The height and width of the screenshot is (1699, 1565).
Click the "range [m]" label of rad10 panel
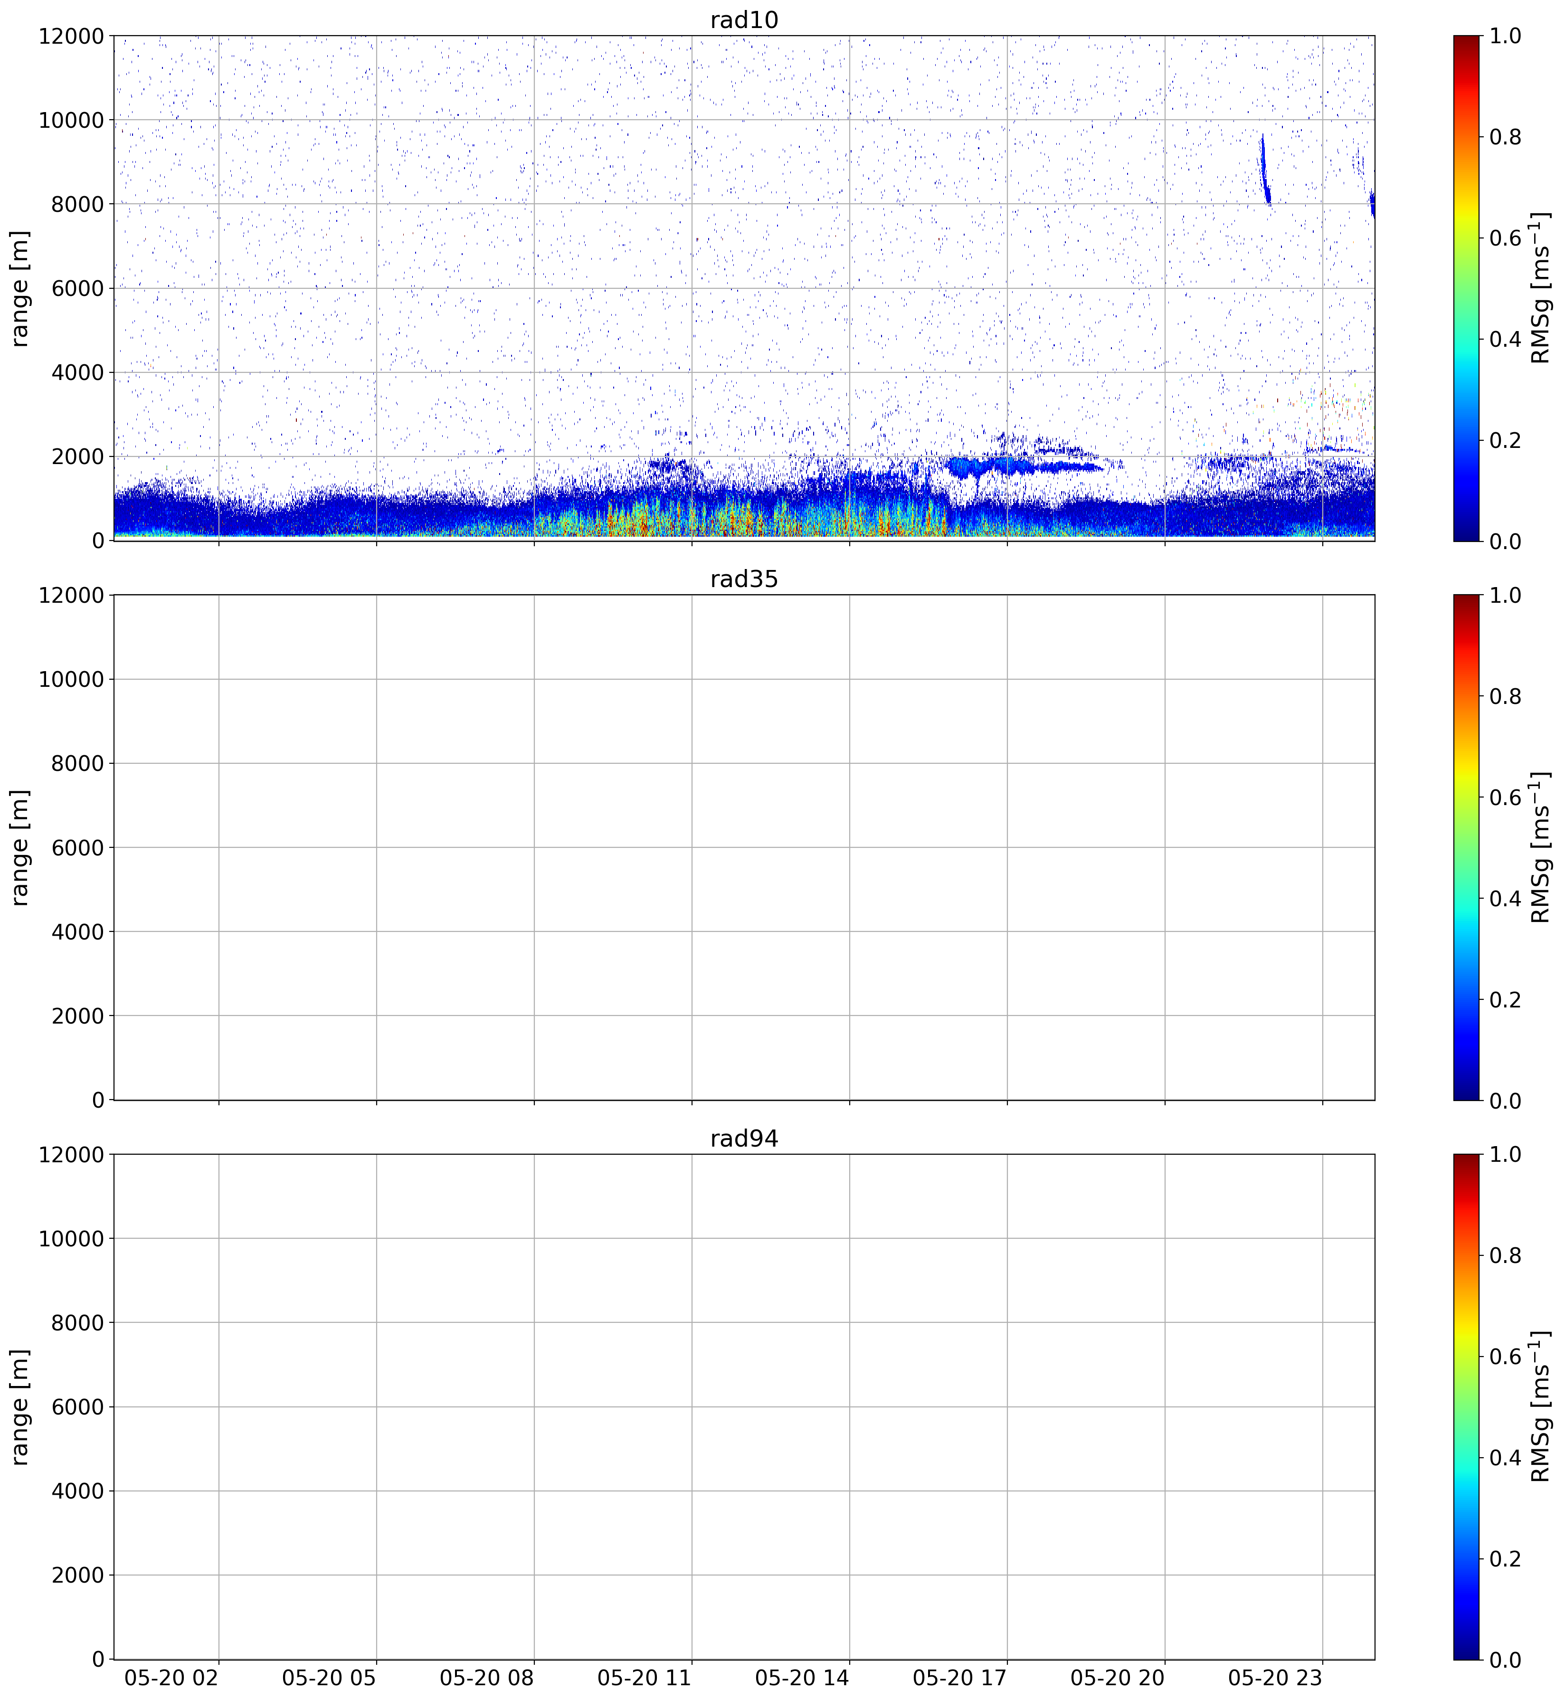click(x=20, y=288)
